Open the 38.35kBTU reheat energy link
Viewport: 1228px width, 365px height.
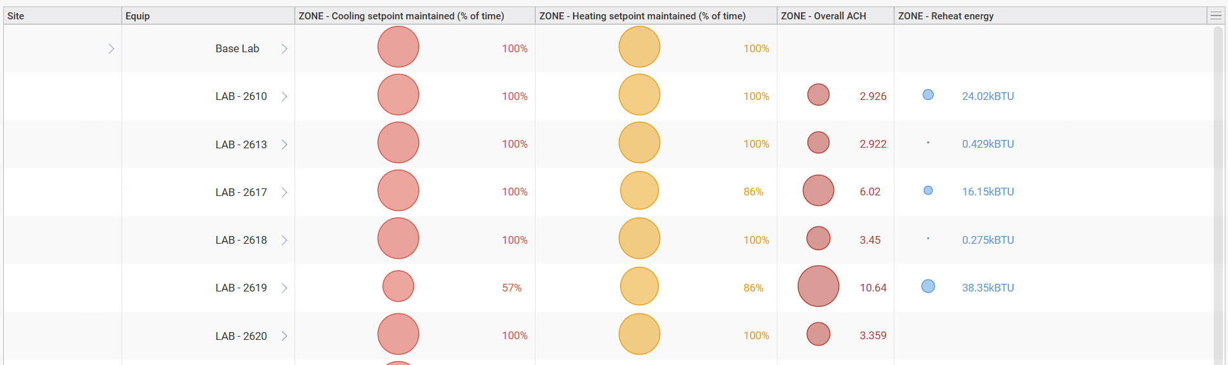tap(988, 288)
